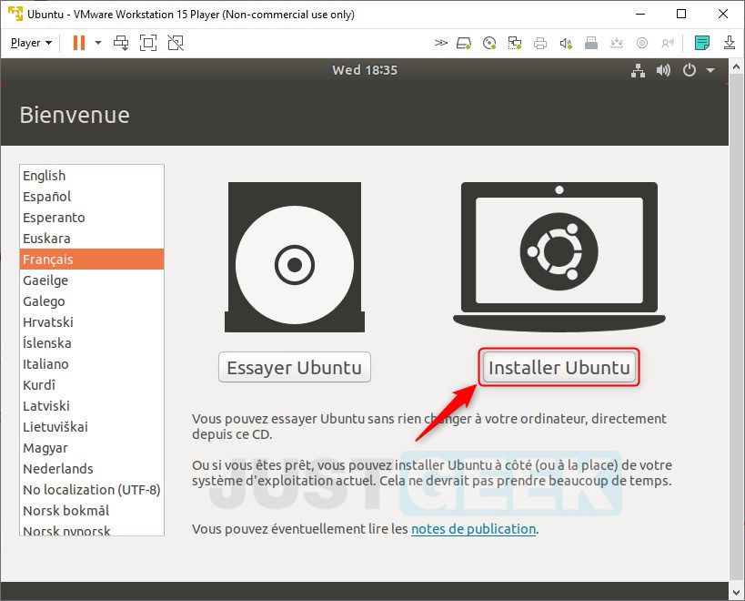Click the webcam device icon
This screenshot has width=745, height=601.
pyautogui.click(x=642, y=44)
